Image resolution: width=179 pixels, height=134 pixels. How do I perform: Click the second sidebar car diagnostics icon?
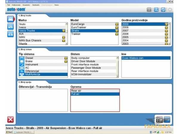tap(10, 27)
